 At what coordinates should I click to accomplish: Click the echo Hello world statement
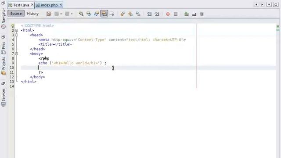[x=72, y=63]
